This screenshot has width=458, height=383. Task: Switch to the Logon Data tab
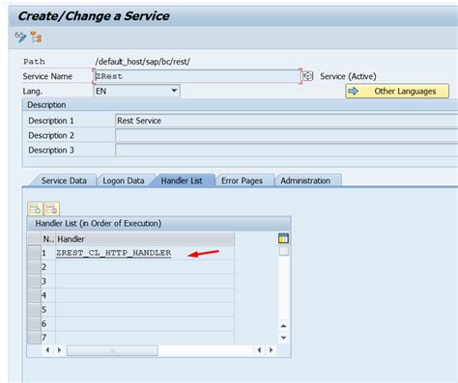click(x=124, y=180)
